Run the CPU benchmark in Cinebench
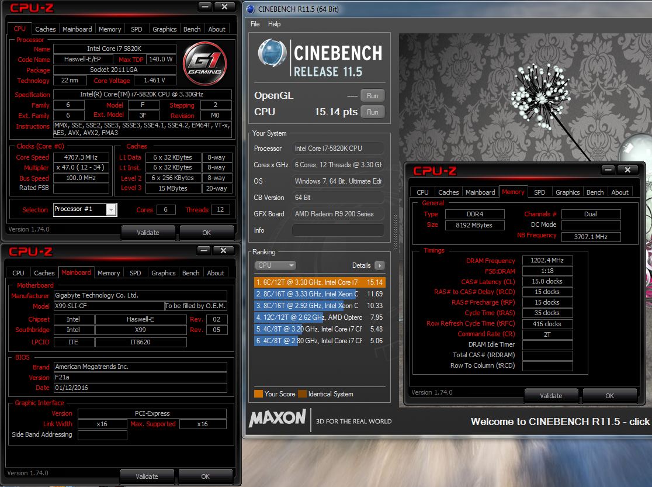 click(372, 112)
